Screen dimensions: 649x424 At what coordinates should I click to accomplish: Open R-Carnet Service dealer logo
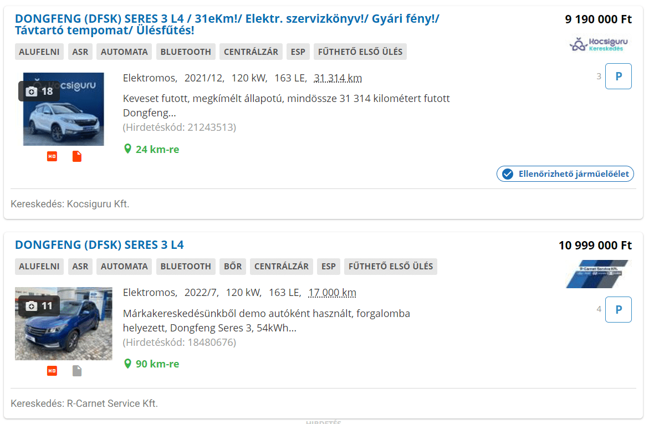(x=597, y=274)
